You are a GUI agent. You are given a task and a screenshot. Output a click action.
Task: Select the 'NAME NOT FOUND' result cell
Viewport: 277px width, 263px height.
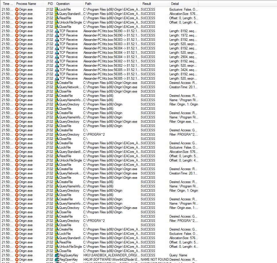click(155, 260)
